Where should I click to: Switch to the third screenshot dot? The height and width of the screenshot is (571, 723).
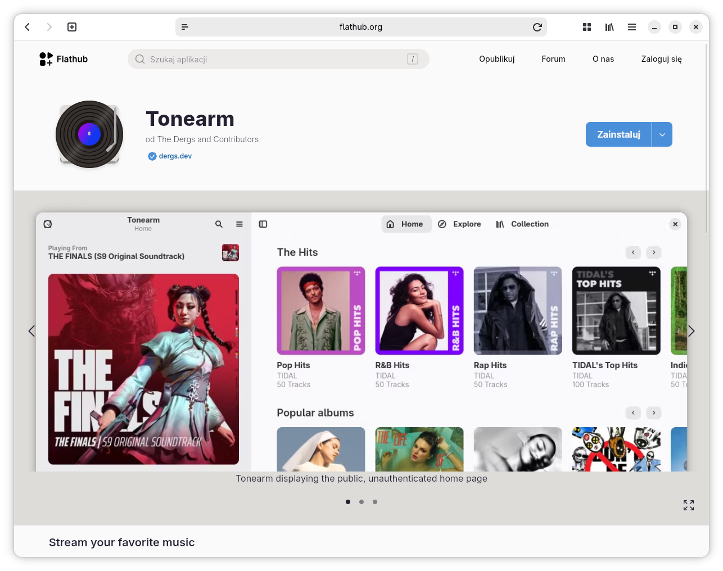(x=375, y=502)
